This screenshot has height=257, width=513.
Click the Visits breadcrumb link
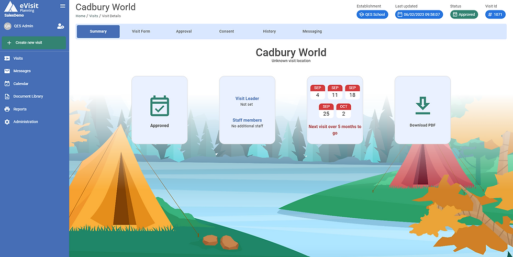pyautogui.click(x=94, y=16)
